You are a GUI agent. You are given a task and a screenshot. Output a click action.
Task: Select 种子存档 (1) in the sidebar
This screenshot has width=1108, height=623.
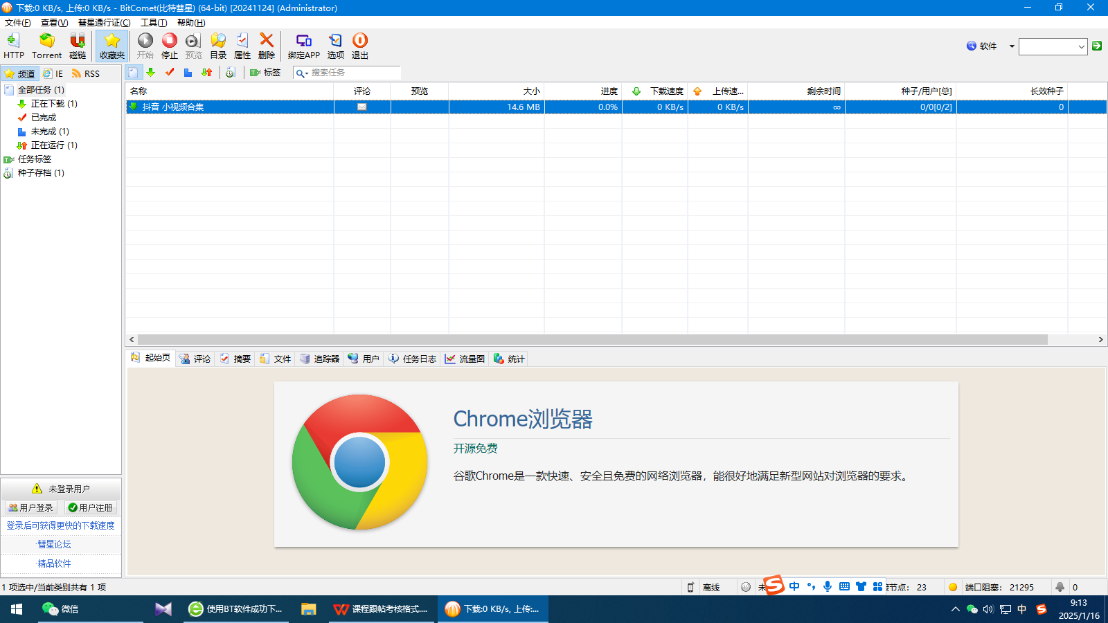pyautogui.click(x=41, y=173)
